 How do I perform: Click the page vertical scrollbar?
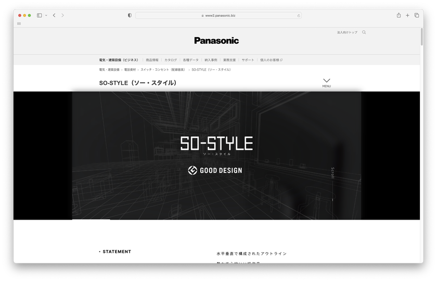point(422,37)
